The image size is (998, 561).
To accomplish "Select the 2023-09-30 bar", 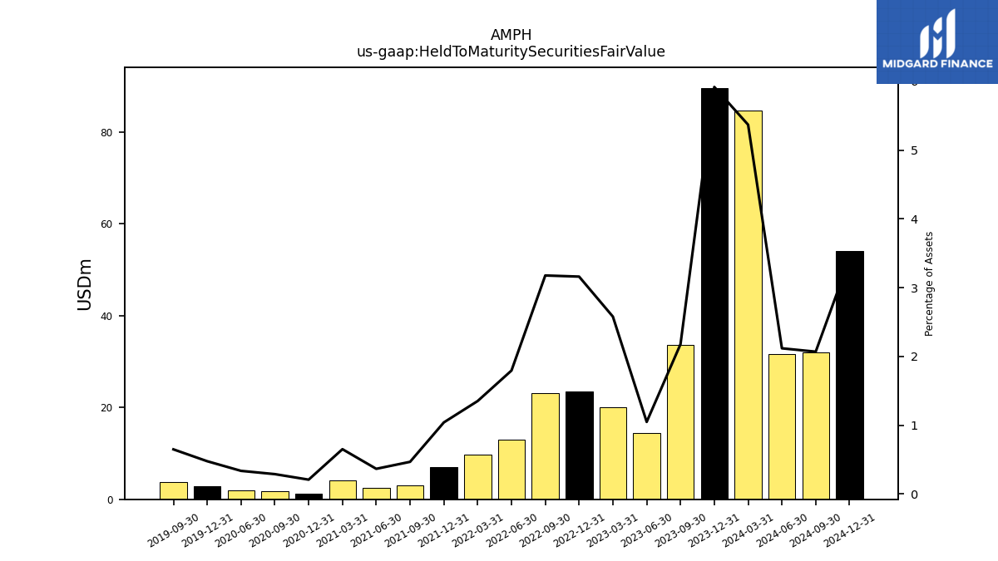I will coord(680,422).
